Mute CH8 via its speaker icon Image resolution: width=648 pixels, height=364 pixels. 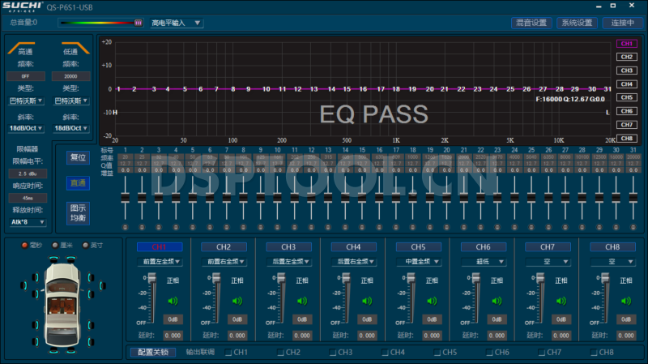point(625,301)
